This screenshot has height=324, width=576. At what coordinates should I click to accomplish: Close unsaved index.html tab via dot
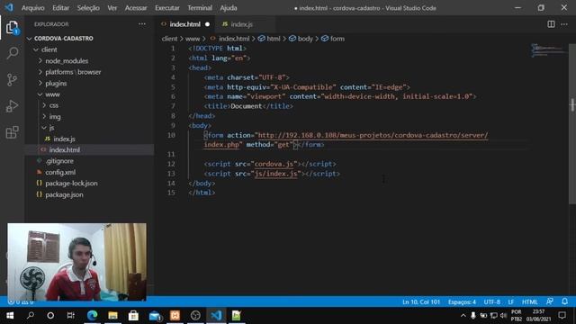(x=207, y=24)
